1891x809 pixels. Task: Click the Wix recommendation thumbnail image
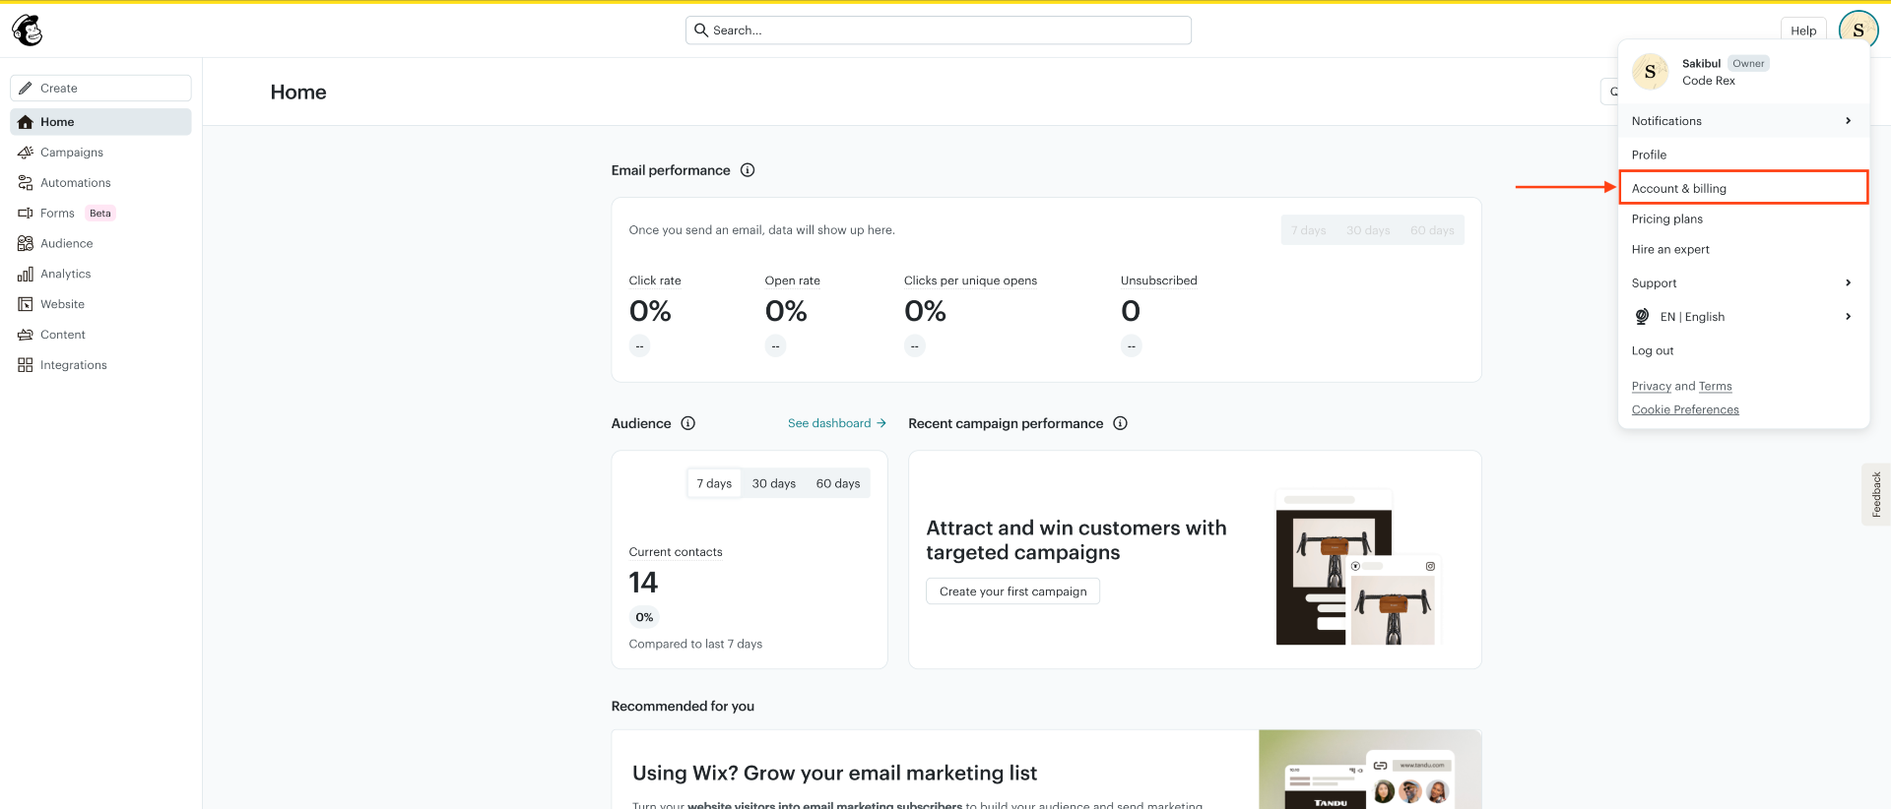click(1370, 770)
